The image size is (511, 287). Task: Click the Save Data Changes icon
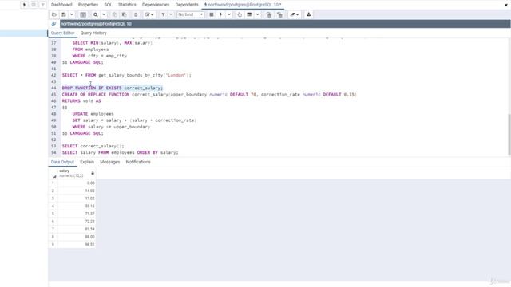click(x=83, y=14)
